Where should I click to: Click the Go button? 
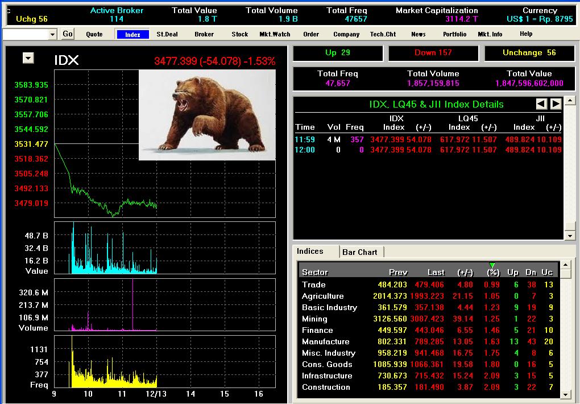click(x=68, y=34)
